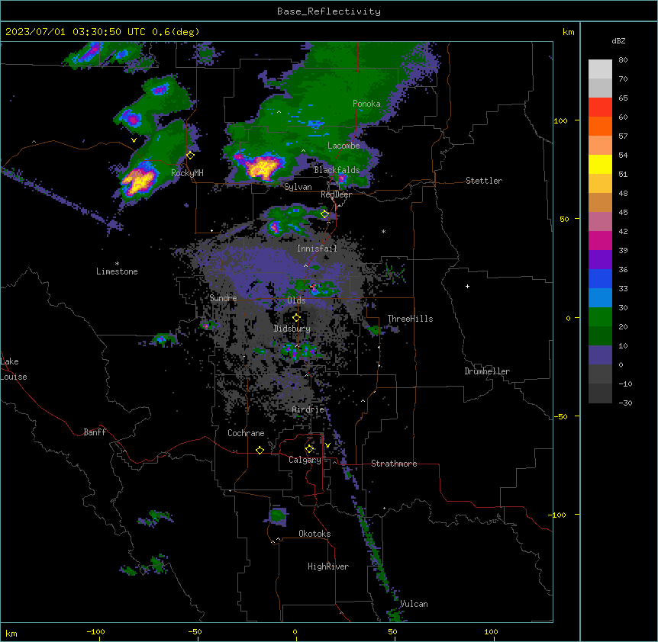Screen dimensions: 658x642
Task: Click the yellow V marker east of Calgary
Action: tap(327, 445)
